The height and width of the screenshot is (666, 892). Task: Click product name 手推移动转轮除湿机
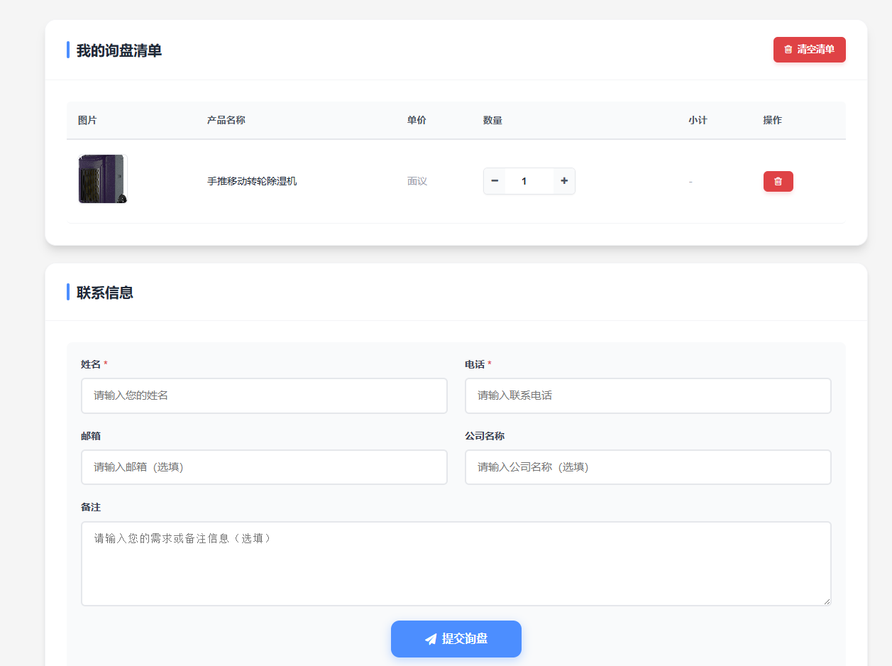[252, 181]
